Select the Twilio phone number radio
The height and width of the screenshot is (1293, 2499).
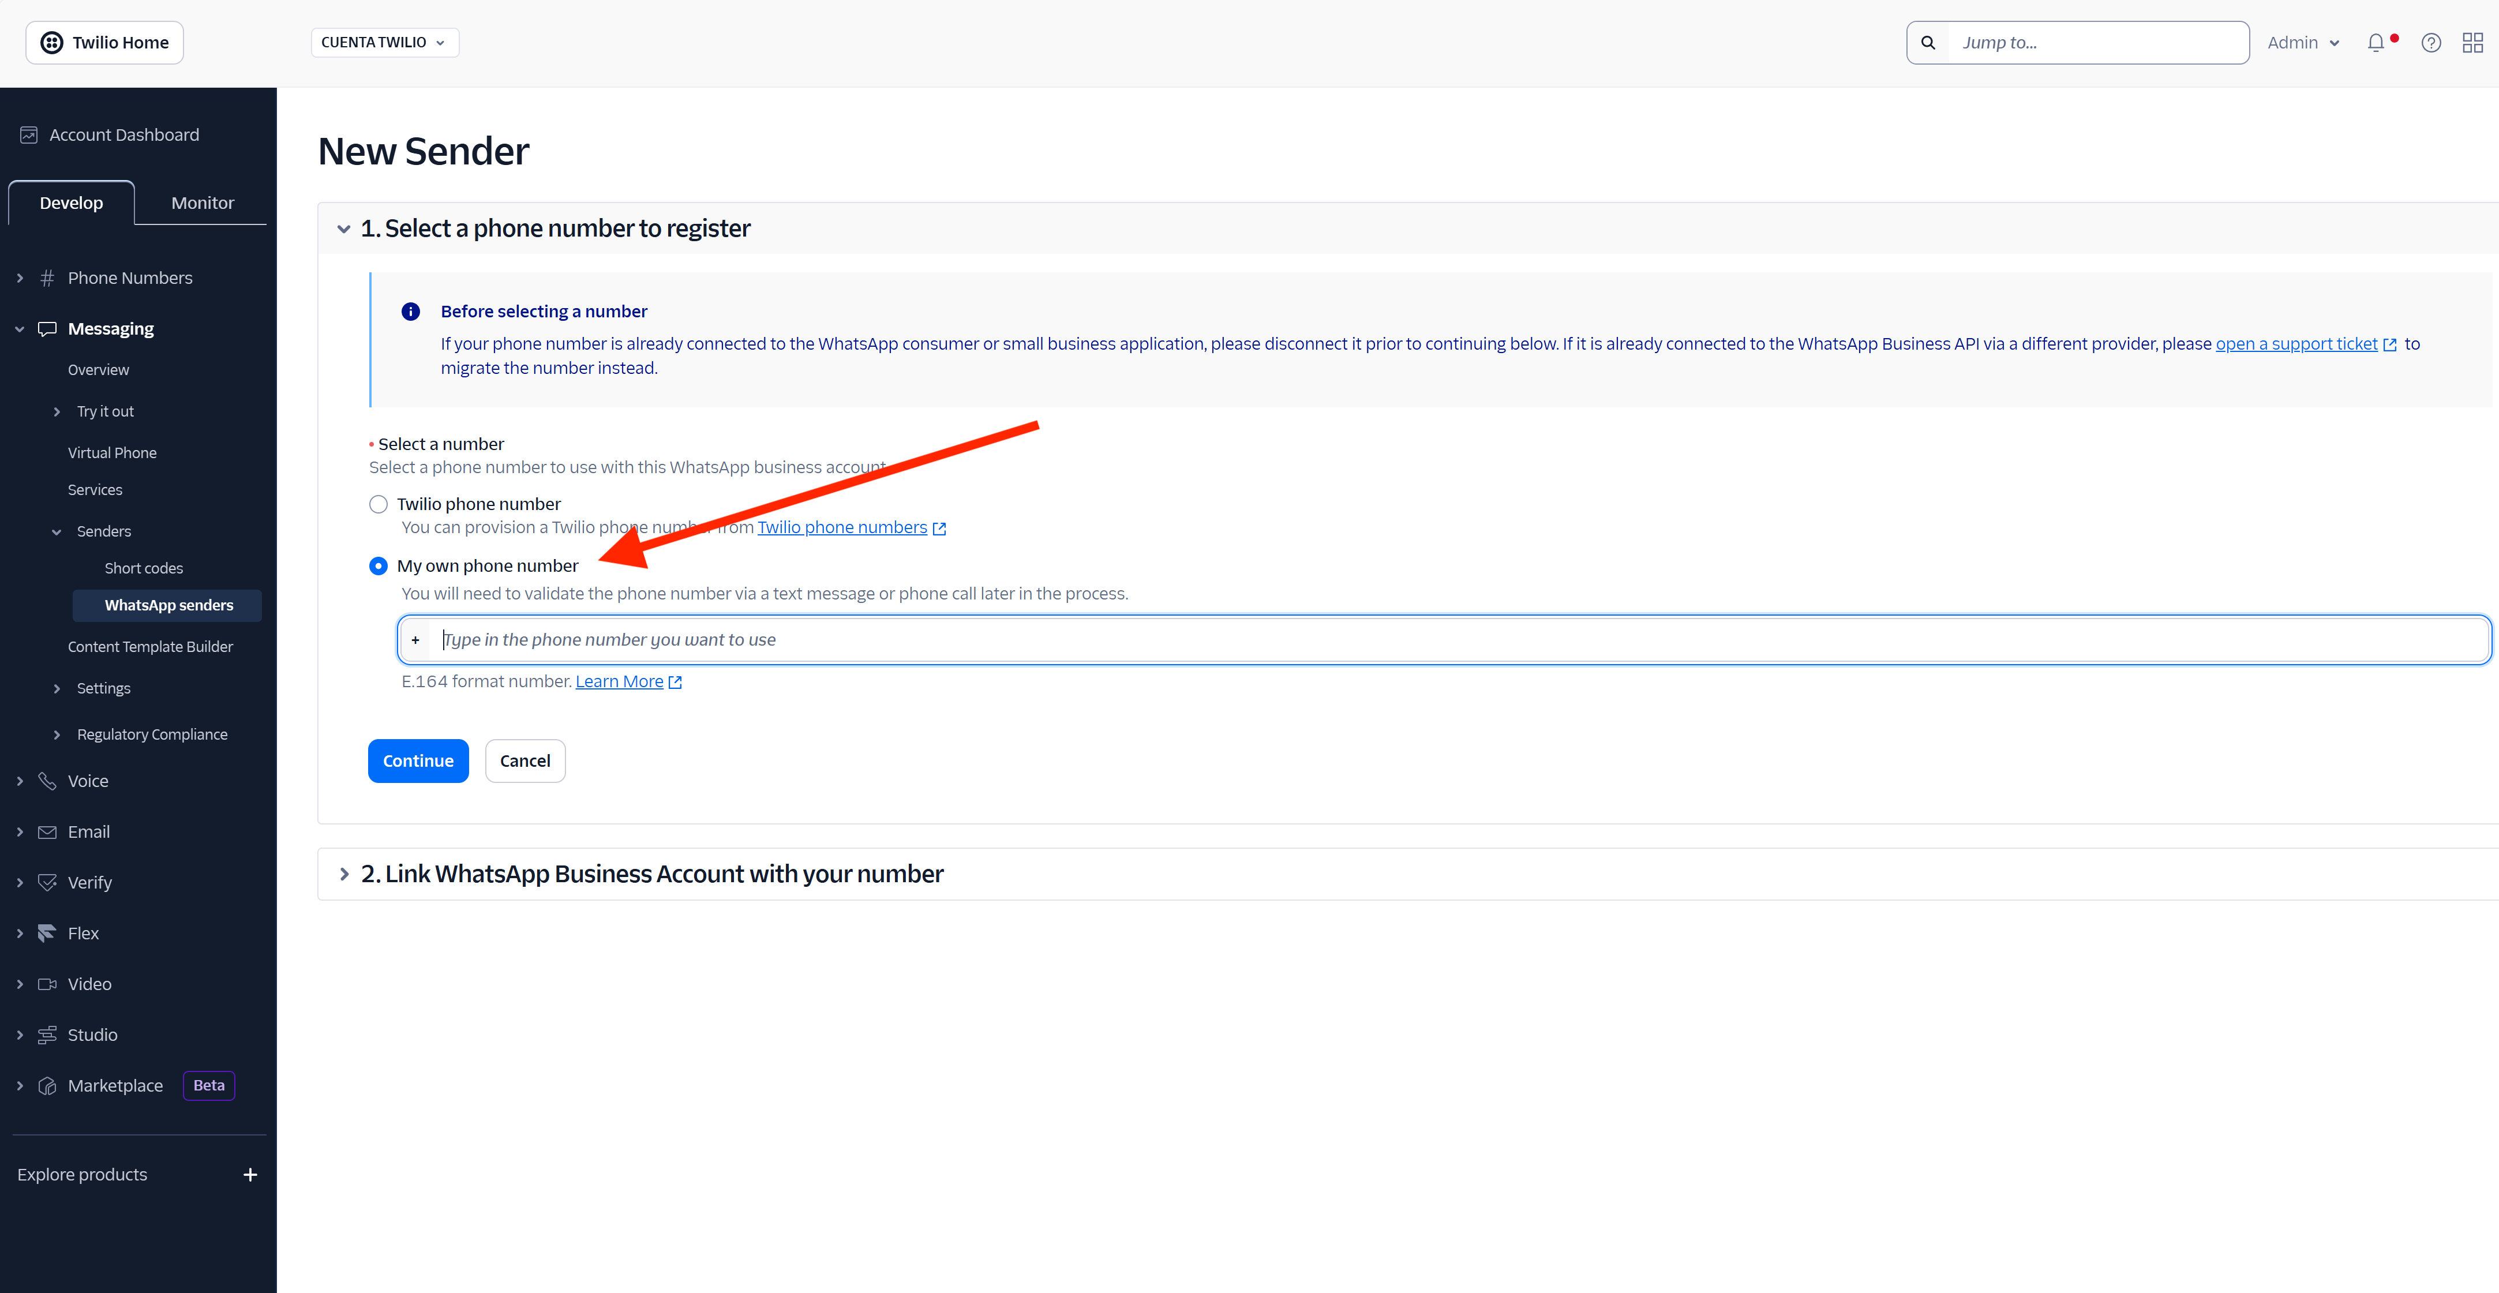[x=379, y=504]
